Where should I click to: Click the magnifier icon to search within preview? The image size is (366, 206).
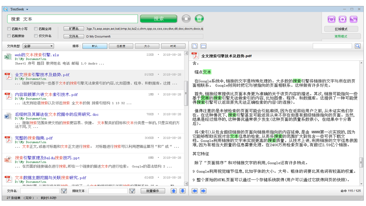(357, 46)
